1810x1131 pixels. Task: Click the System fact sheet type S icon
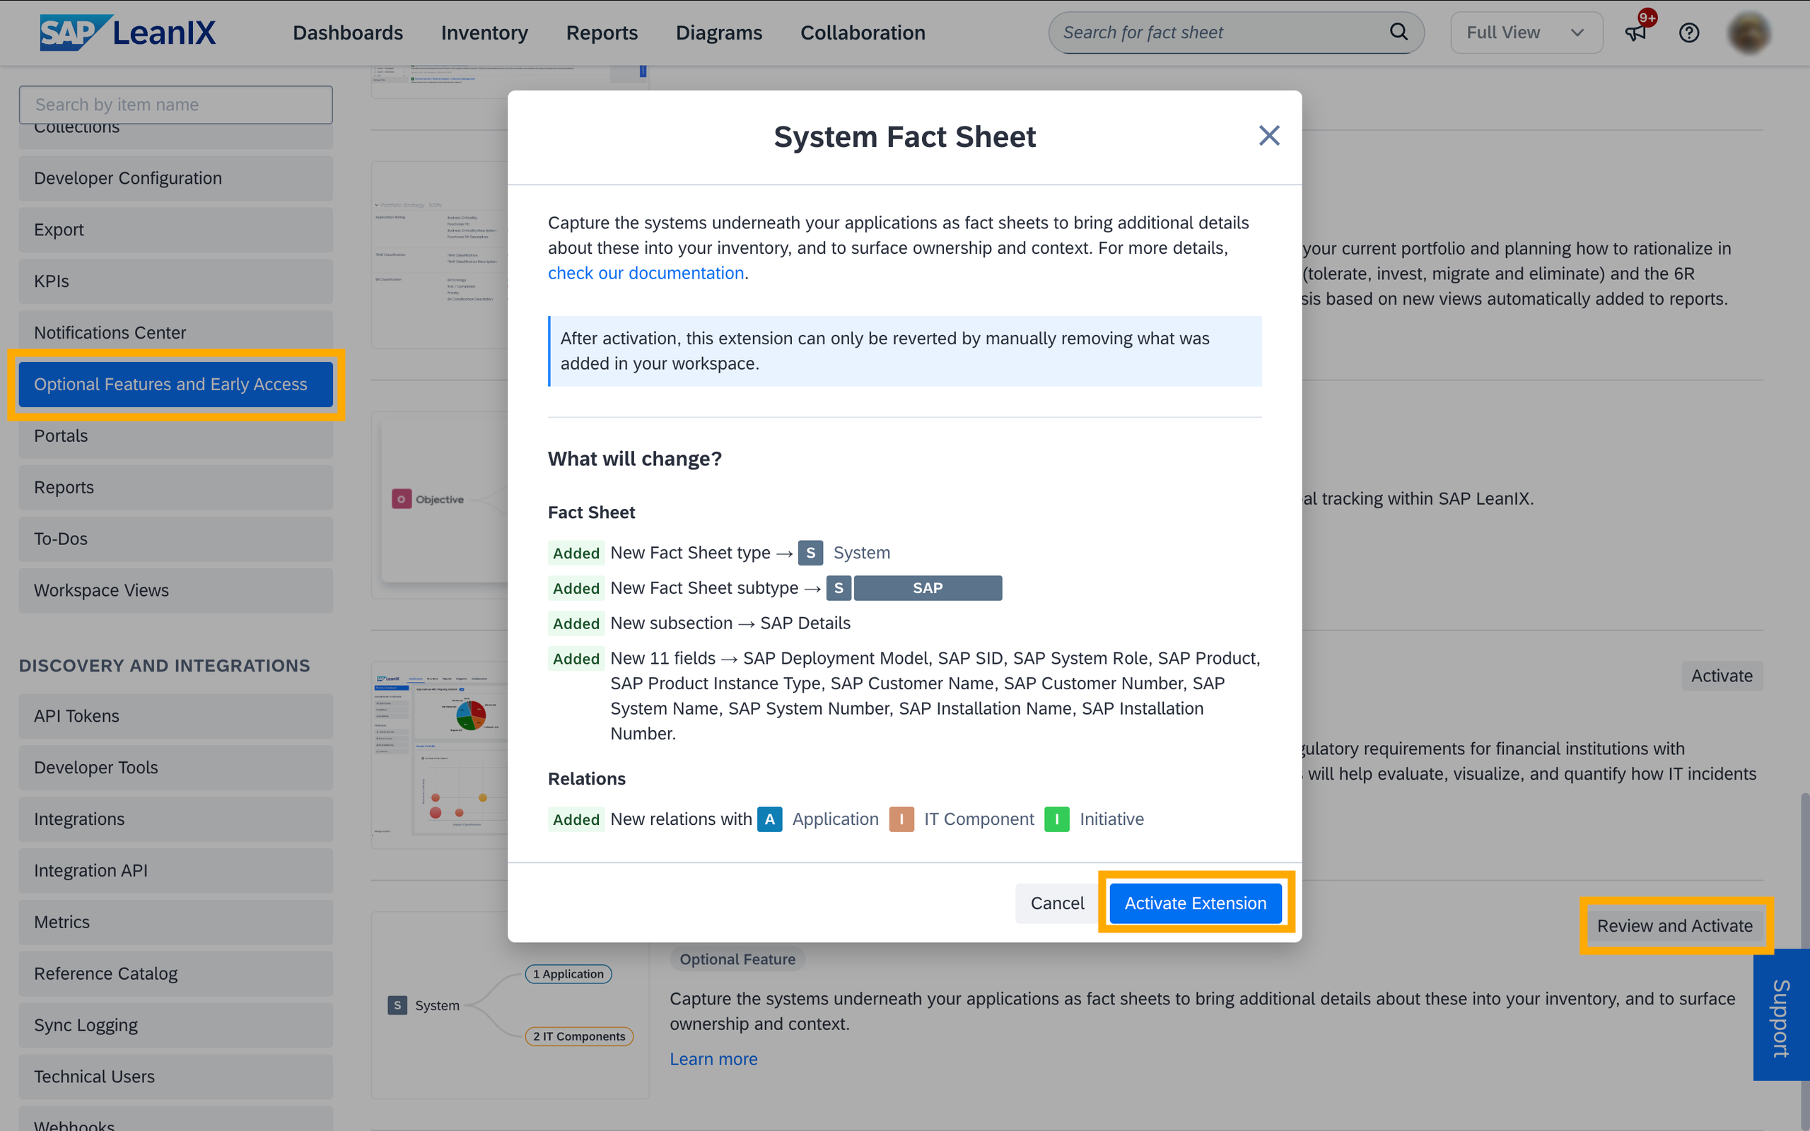[810, 553]
